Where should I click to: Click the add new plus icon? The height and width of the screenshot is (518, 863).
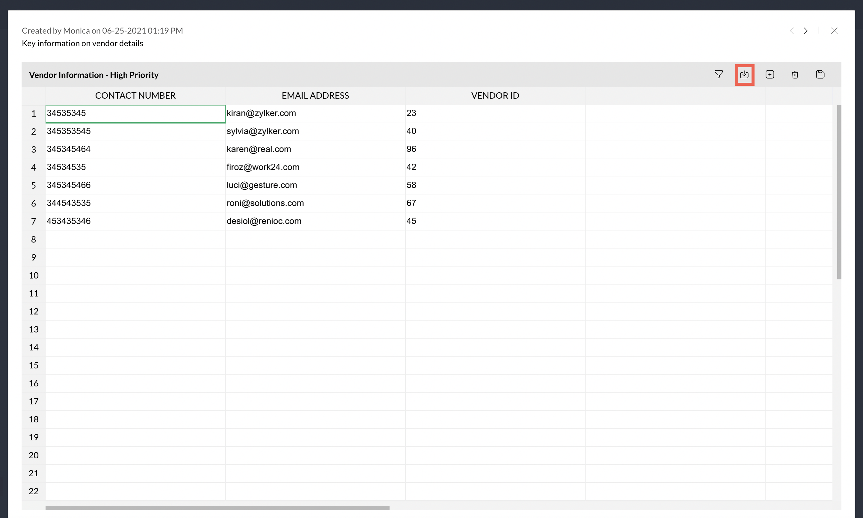click(770, 74)
